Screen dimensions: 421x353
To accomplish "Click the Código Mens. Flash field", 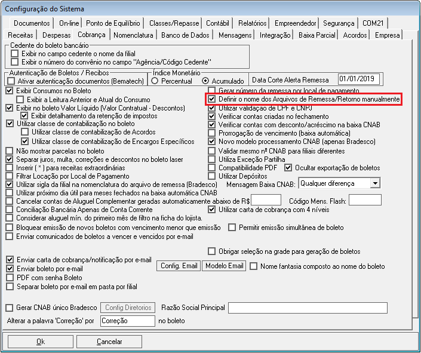I will point(365,200).
